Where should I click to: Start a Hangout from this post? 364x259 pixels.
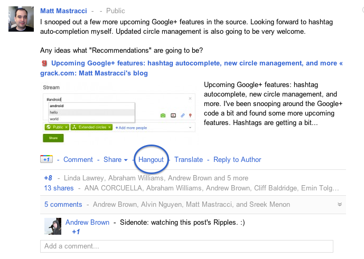151,159
